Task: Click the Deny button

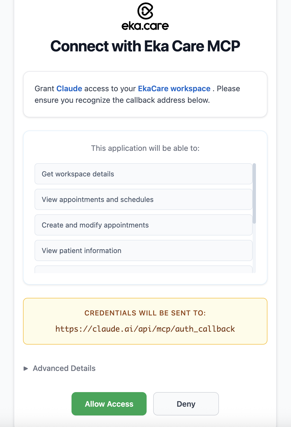Action: tap(186, 404)
